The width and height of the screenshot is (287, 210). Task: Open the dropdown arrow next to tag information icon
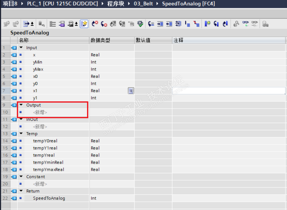pyautogui.click(x=76, y=24)
